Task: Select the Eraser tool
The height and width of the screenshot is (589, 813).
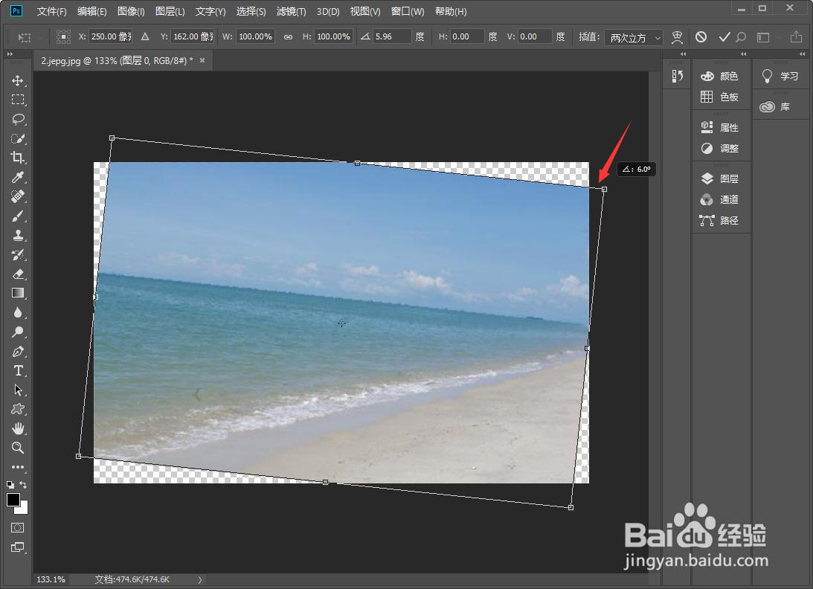Action: [x=18, y=274]
